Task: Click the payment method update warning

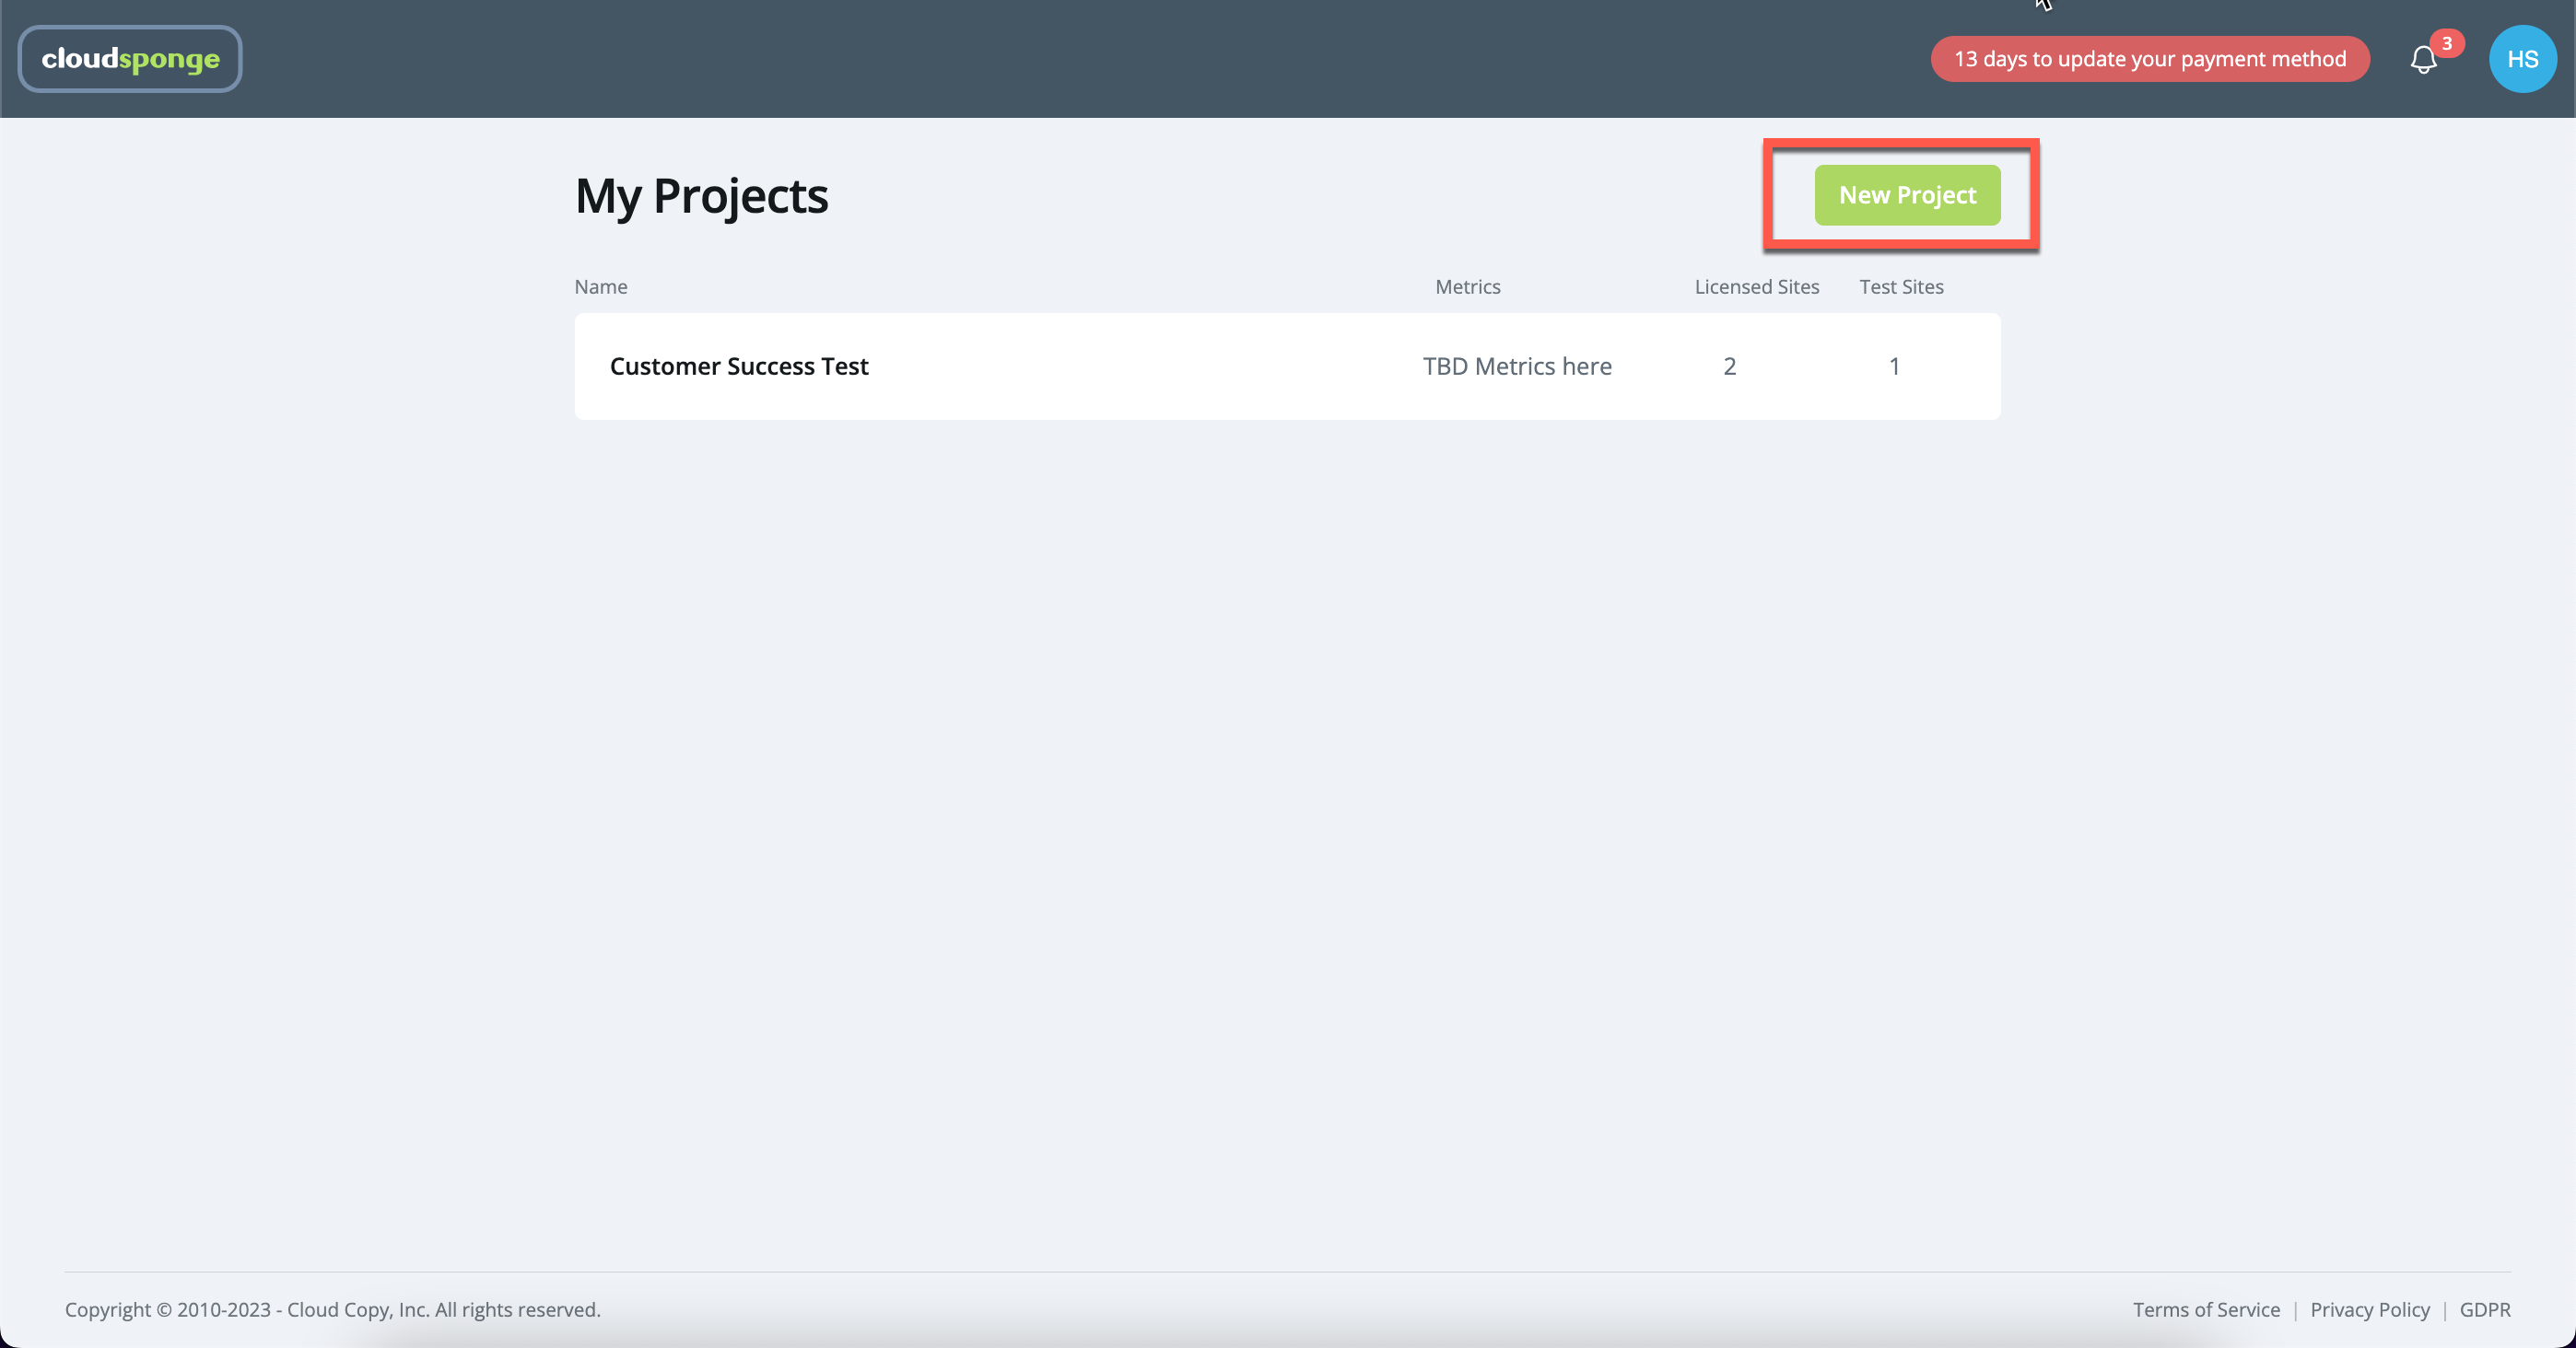Action: tap(2149, 59)
